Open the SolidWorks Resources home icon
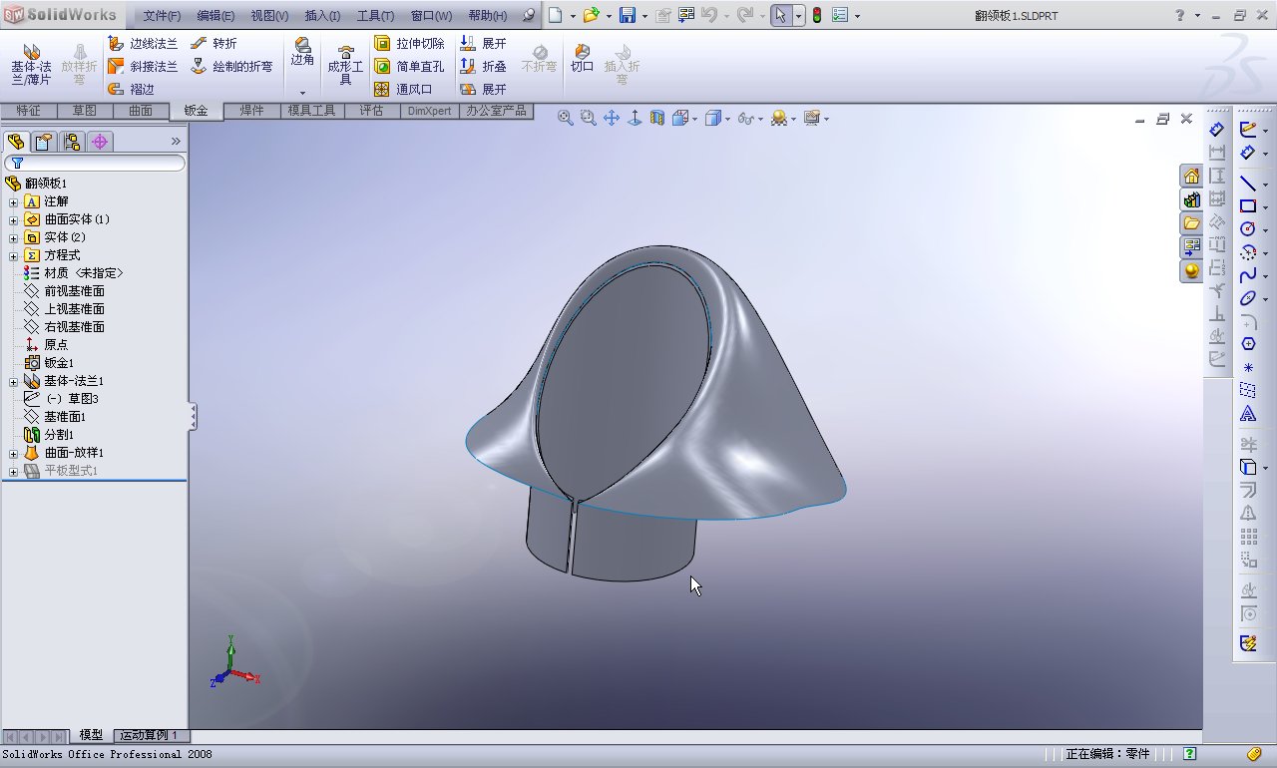 [1191, 176]
